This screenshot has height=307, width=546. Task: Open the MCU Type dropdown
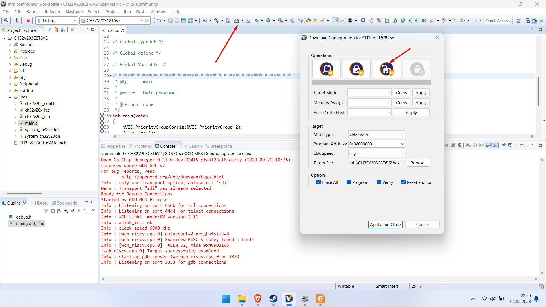coord(377,134)
